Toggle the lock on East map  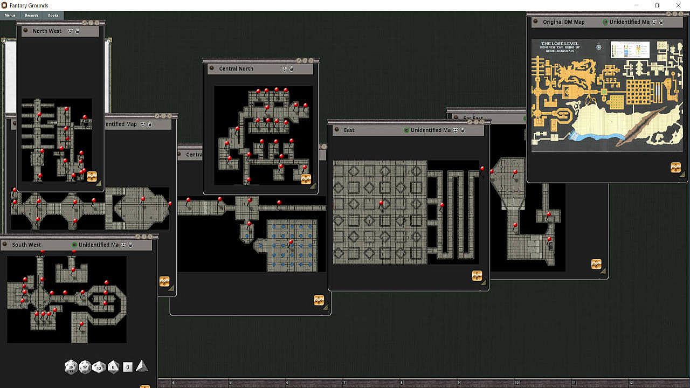pos(463,130)
